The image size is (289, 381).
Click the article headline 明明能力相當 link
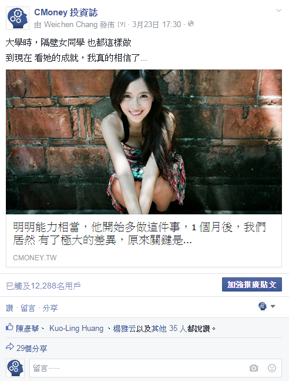click(x=139, y=234)
